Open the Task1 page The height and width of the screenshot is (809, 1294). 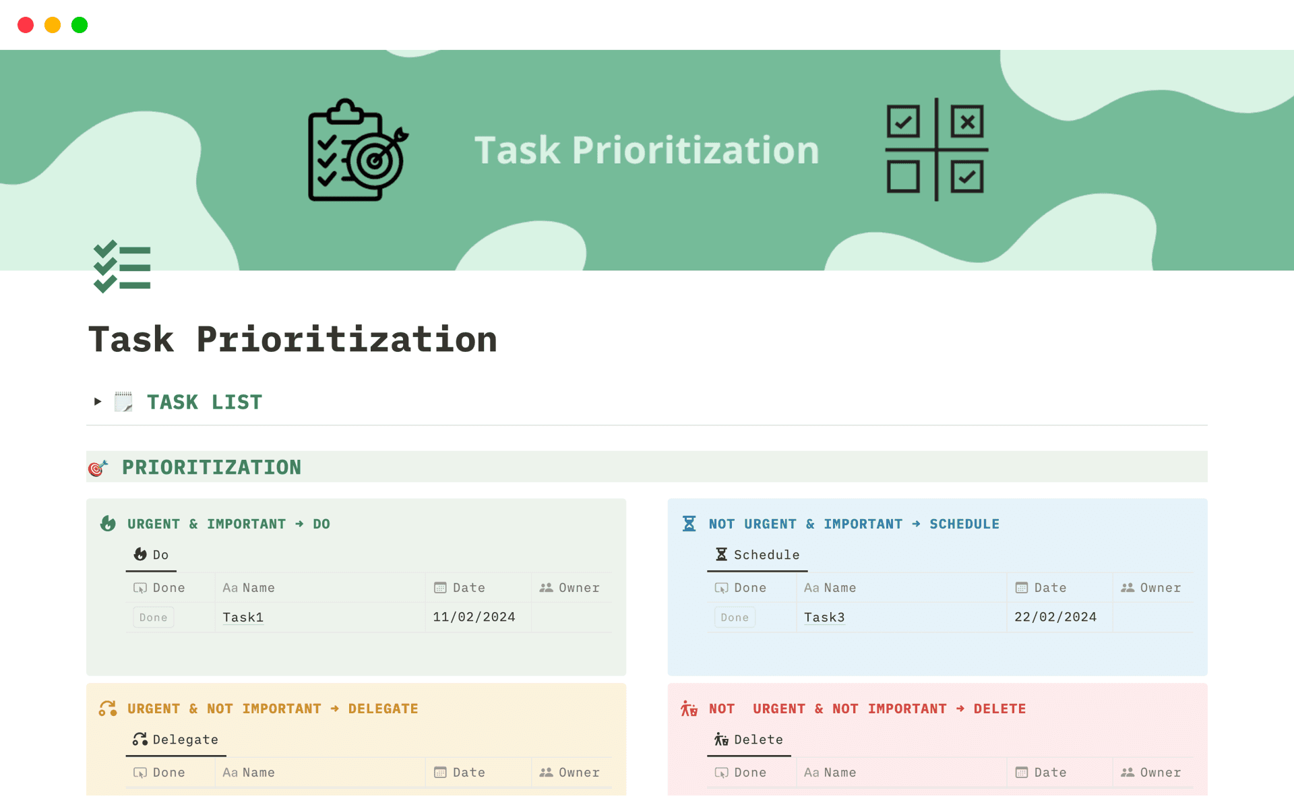(243, 617)
